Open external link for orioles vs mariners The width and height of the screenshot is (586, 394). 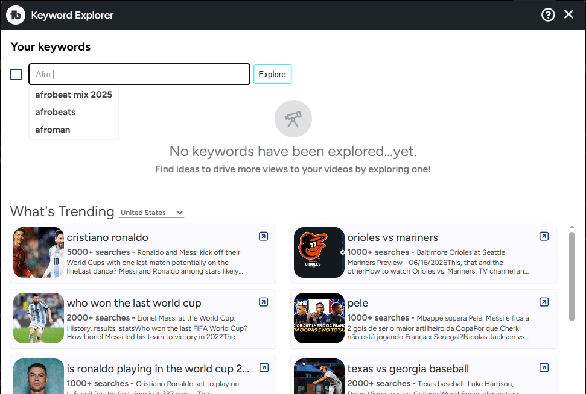coord(544,236)
